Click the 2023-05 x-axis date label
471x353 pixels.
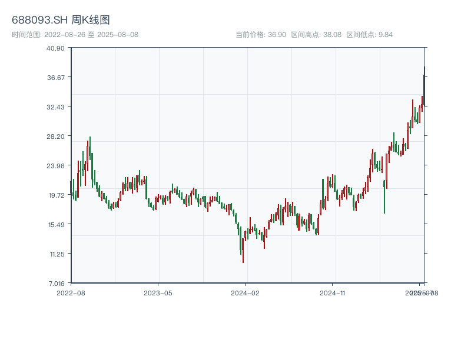click(x=158, y=292)
